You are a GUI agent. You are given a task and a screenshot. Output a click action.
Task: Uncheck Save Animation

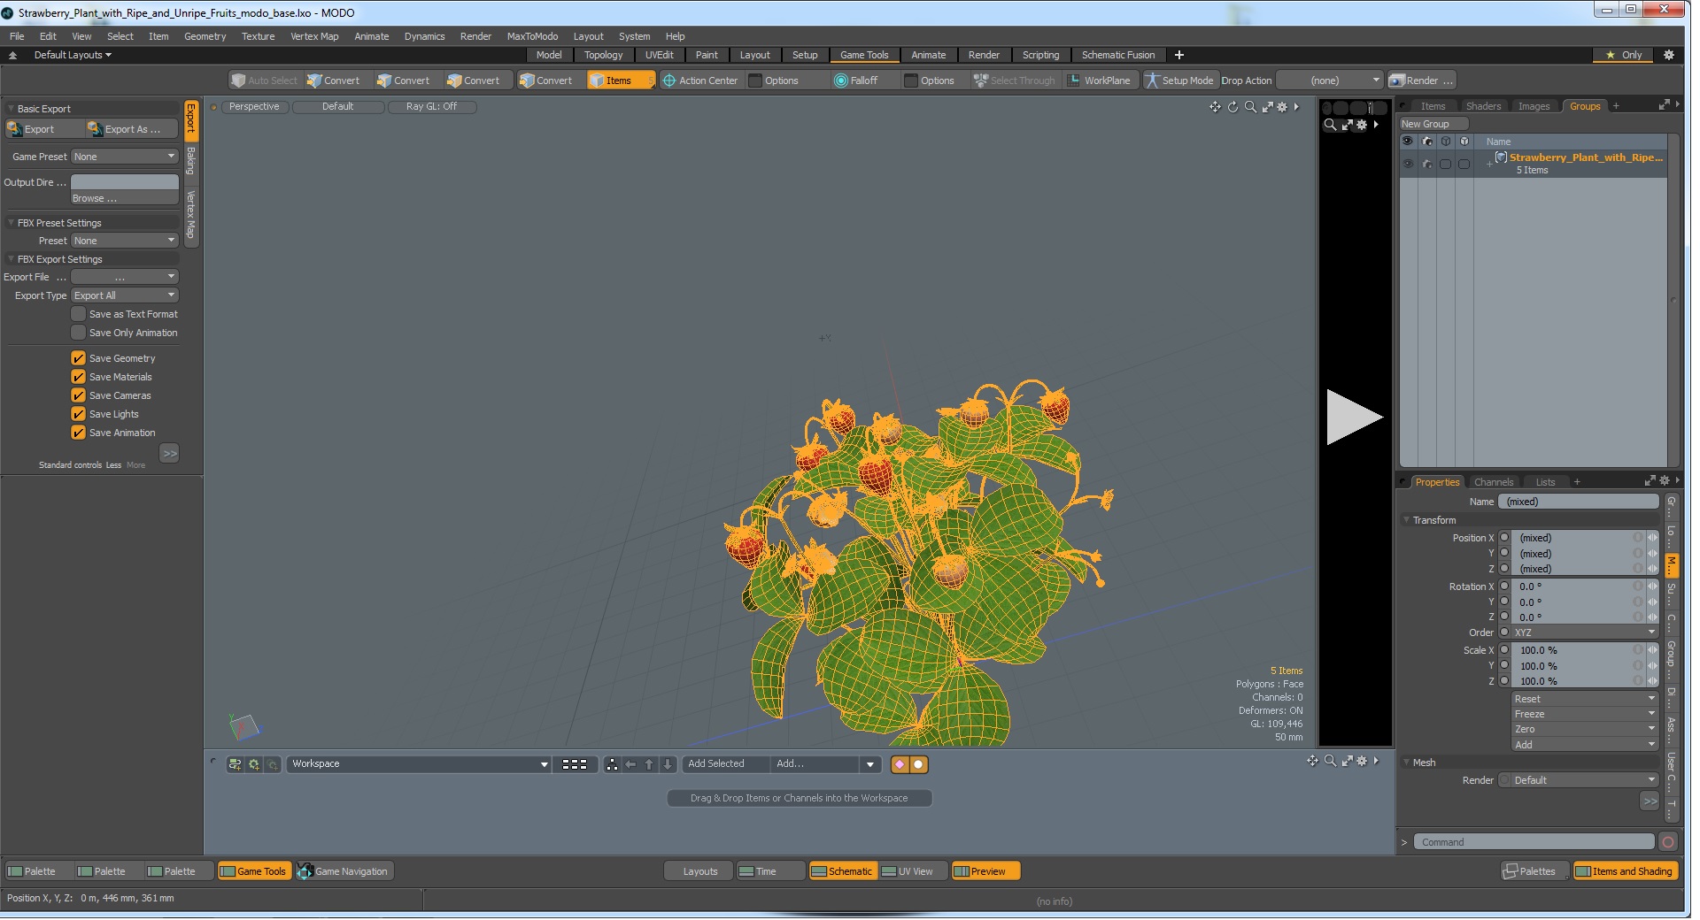pyautogui.click(x=79, y=433)
